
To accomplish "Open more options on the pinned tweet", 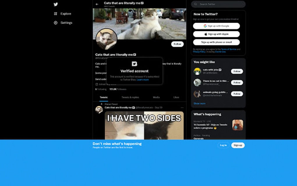I will pos(182,108).
